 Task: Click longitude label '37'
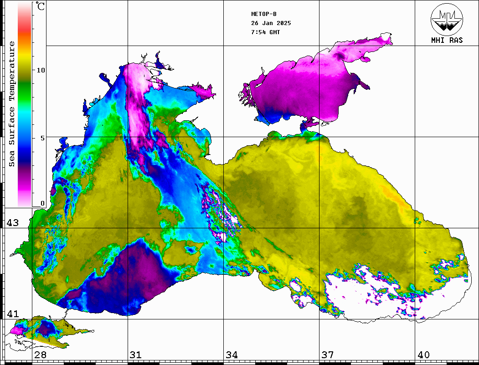click(x=328, y=355)
